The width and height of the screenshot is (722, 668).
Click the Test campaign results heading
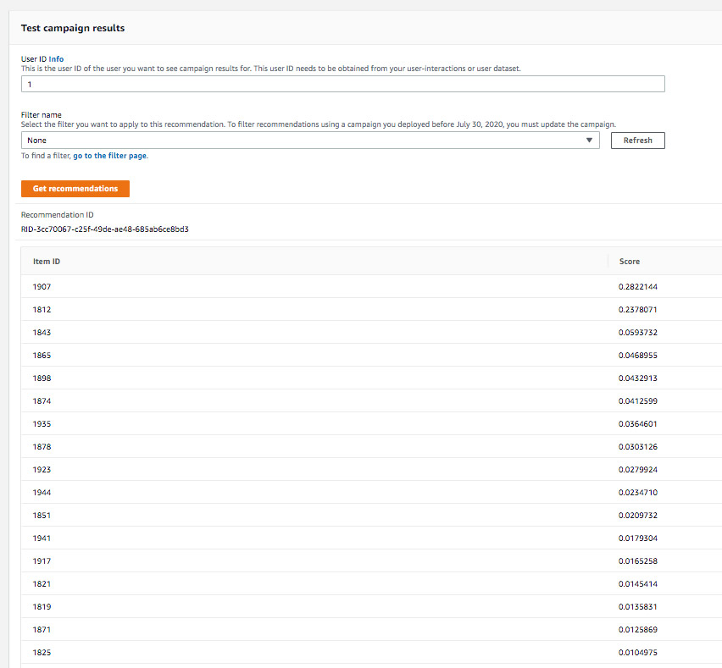pos(73,28)
